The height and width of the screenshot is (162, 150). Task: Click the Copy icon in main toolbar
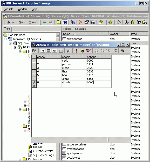(73, 22)
